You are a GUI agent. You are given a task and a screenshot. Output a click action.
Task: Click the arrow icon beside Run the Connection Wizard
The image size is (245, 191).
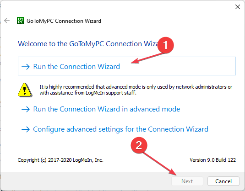click(26, 67)
